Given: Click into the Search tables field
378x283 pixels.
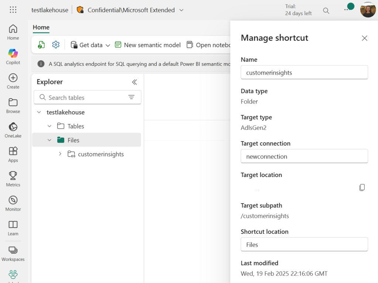Looking at the screenshot, I should tap(87, 98).
